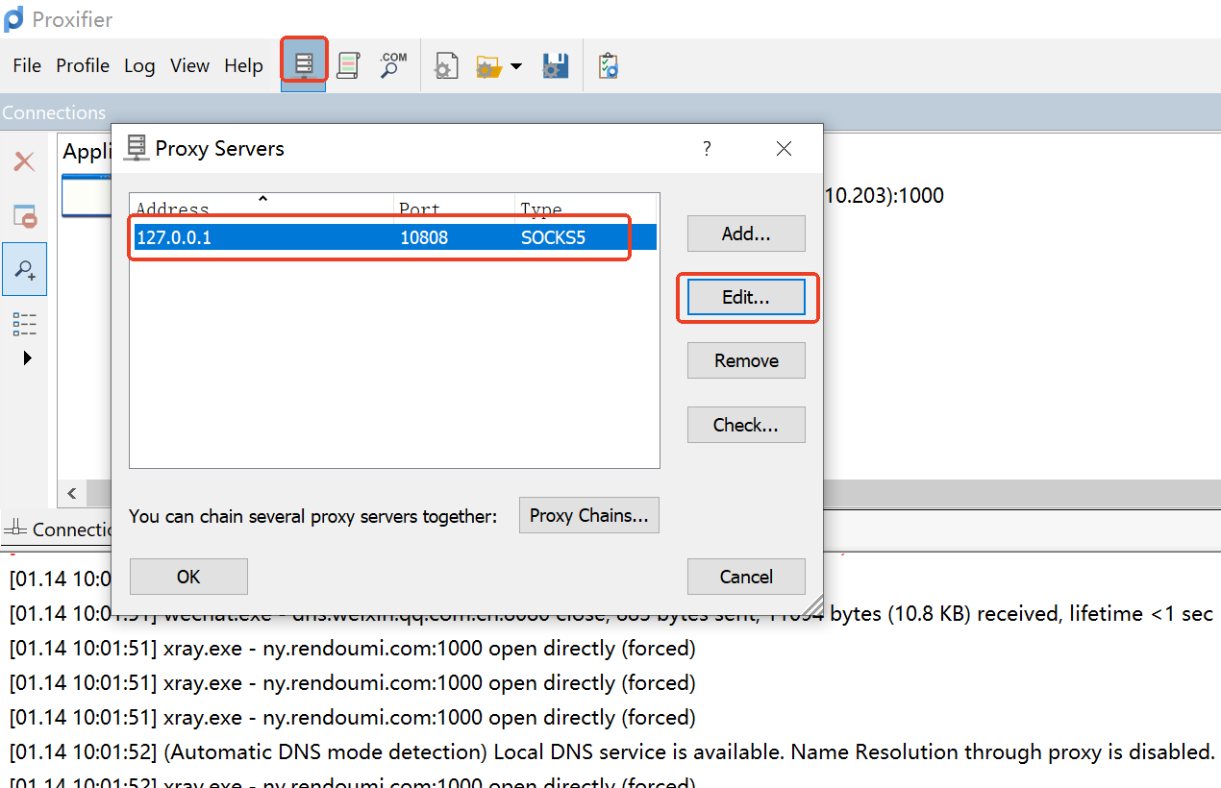Select the 127.0.0.1 proxy row
Image resolution: width=1221 pixels, height=788 pixels.
(385, 237)
